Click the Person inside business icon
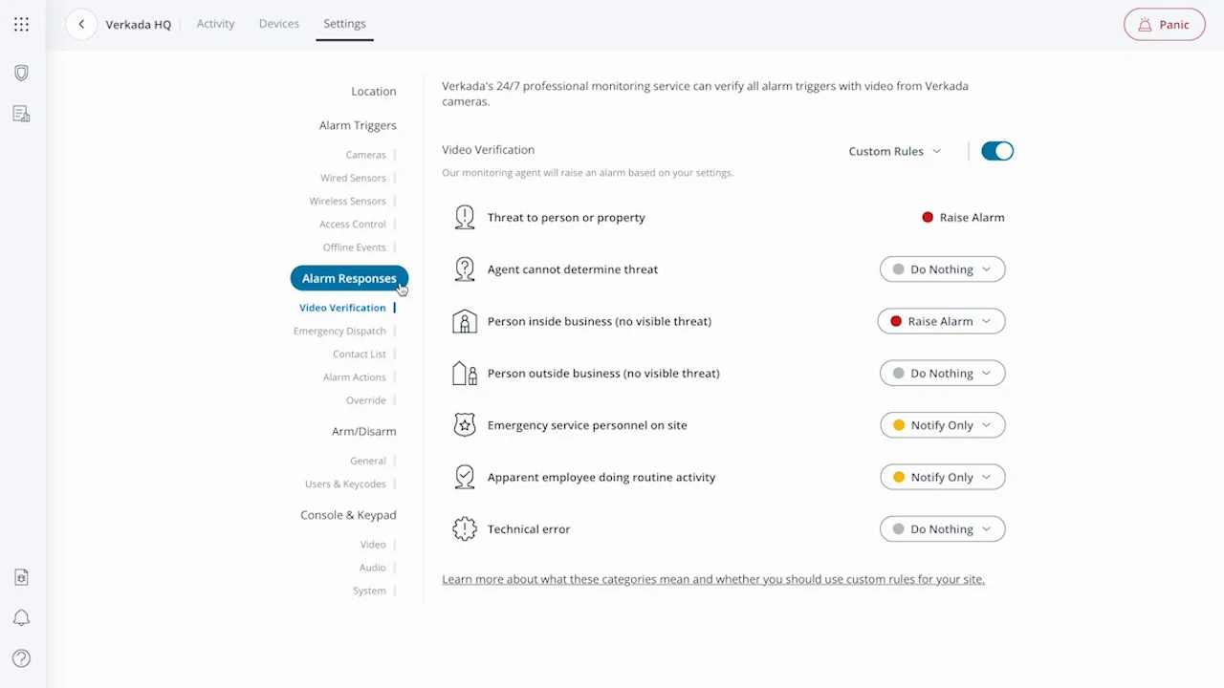 tap(465, 321)
